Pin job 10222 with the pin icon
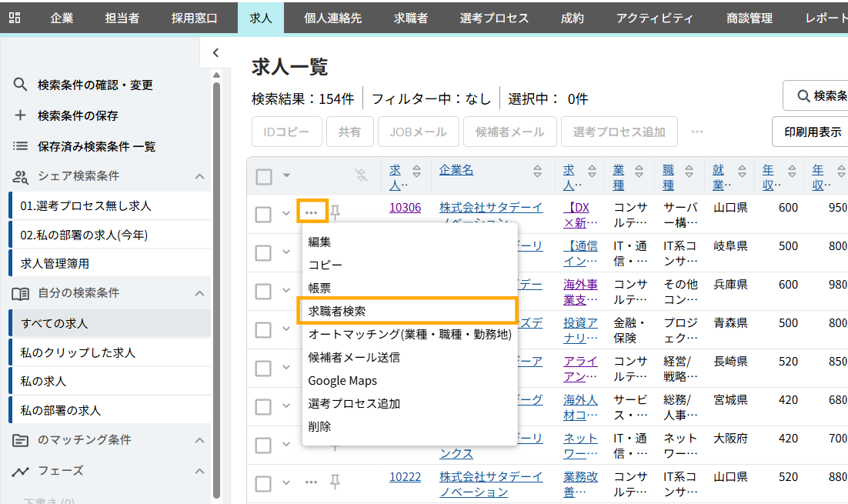This screenshot has height=504, width=848. [x=335, y=482]
